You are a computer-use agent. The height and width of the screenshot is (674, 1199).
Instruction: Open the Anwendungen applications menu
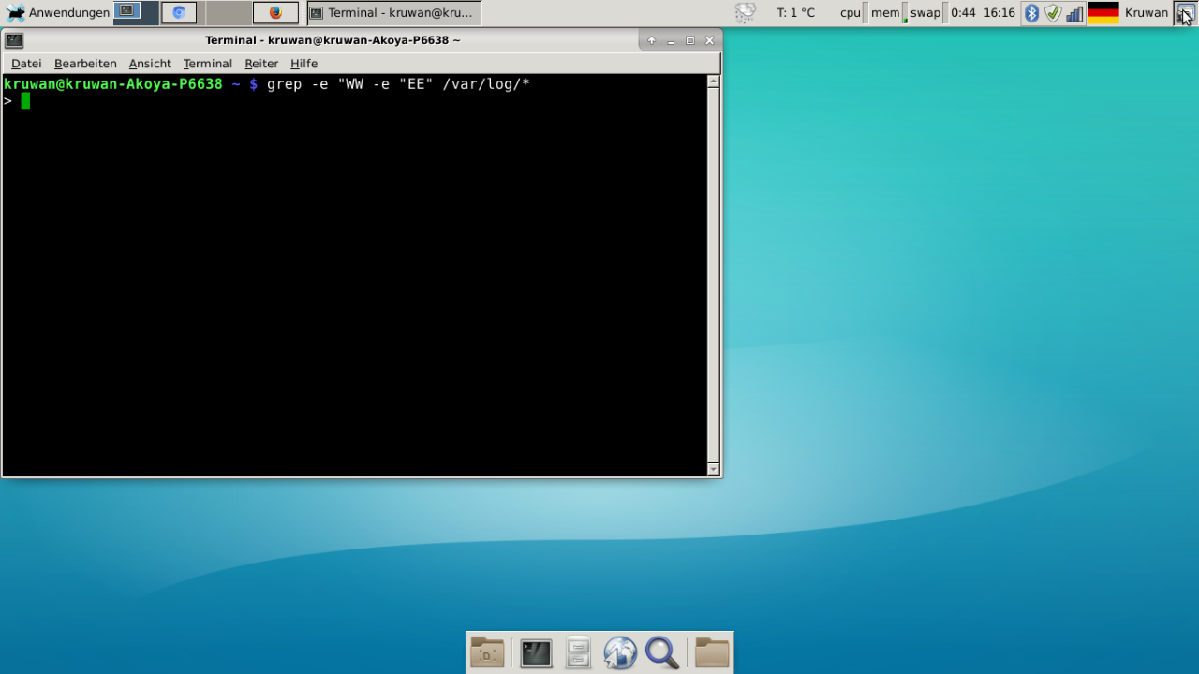[x=57, y=13]
